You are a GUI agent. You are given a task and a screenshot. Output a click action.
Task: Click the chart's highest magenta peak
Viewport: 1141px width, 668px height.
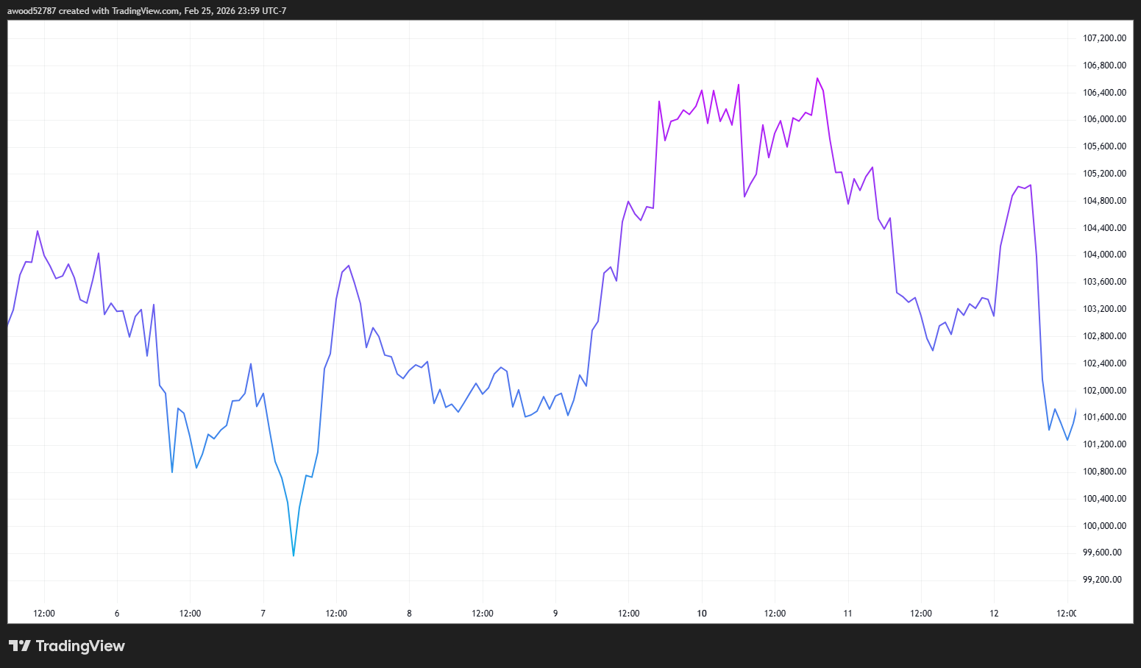tap(817, 78)
